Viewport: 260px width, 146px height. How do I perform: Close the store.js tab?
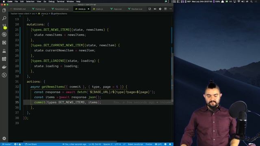pos(89,9)
